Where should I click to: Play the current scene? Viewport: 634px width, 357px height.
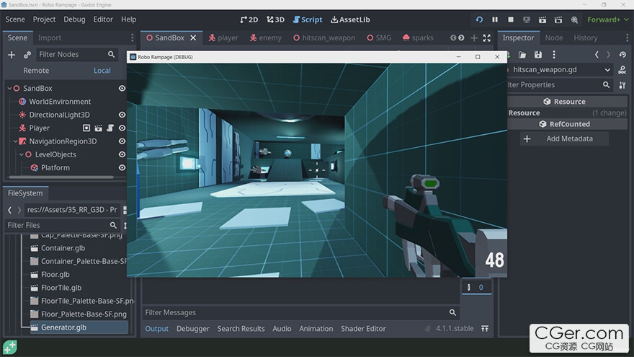tap(543, 19)
